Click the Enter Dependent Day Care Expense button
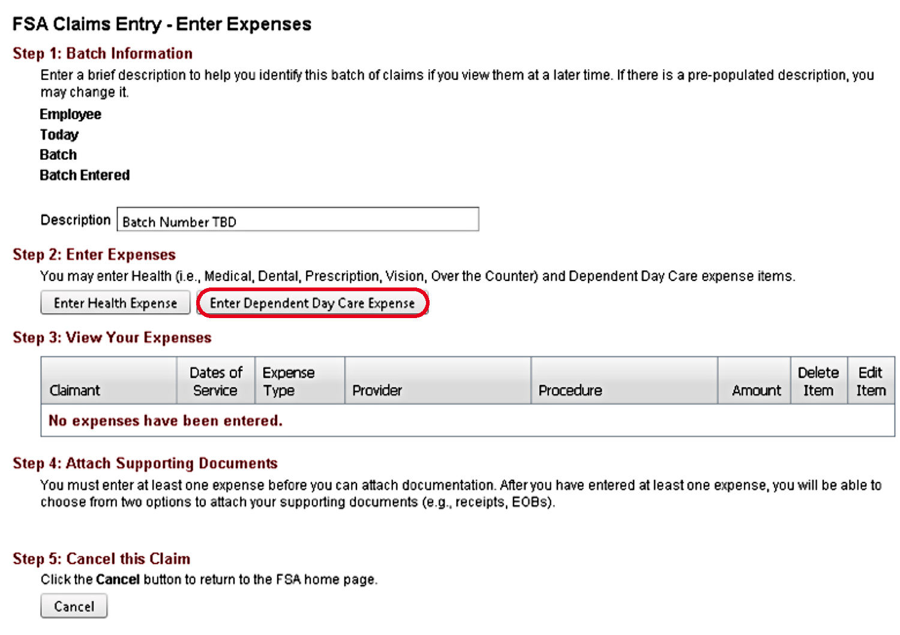This screenshot has height=635, width=900. click(313, 303)
